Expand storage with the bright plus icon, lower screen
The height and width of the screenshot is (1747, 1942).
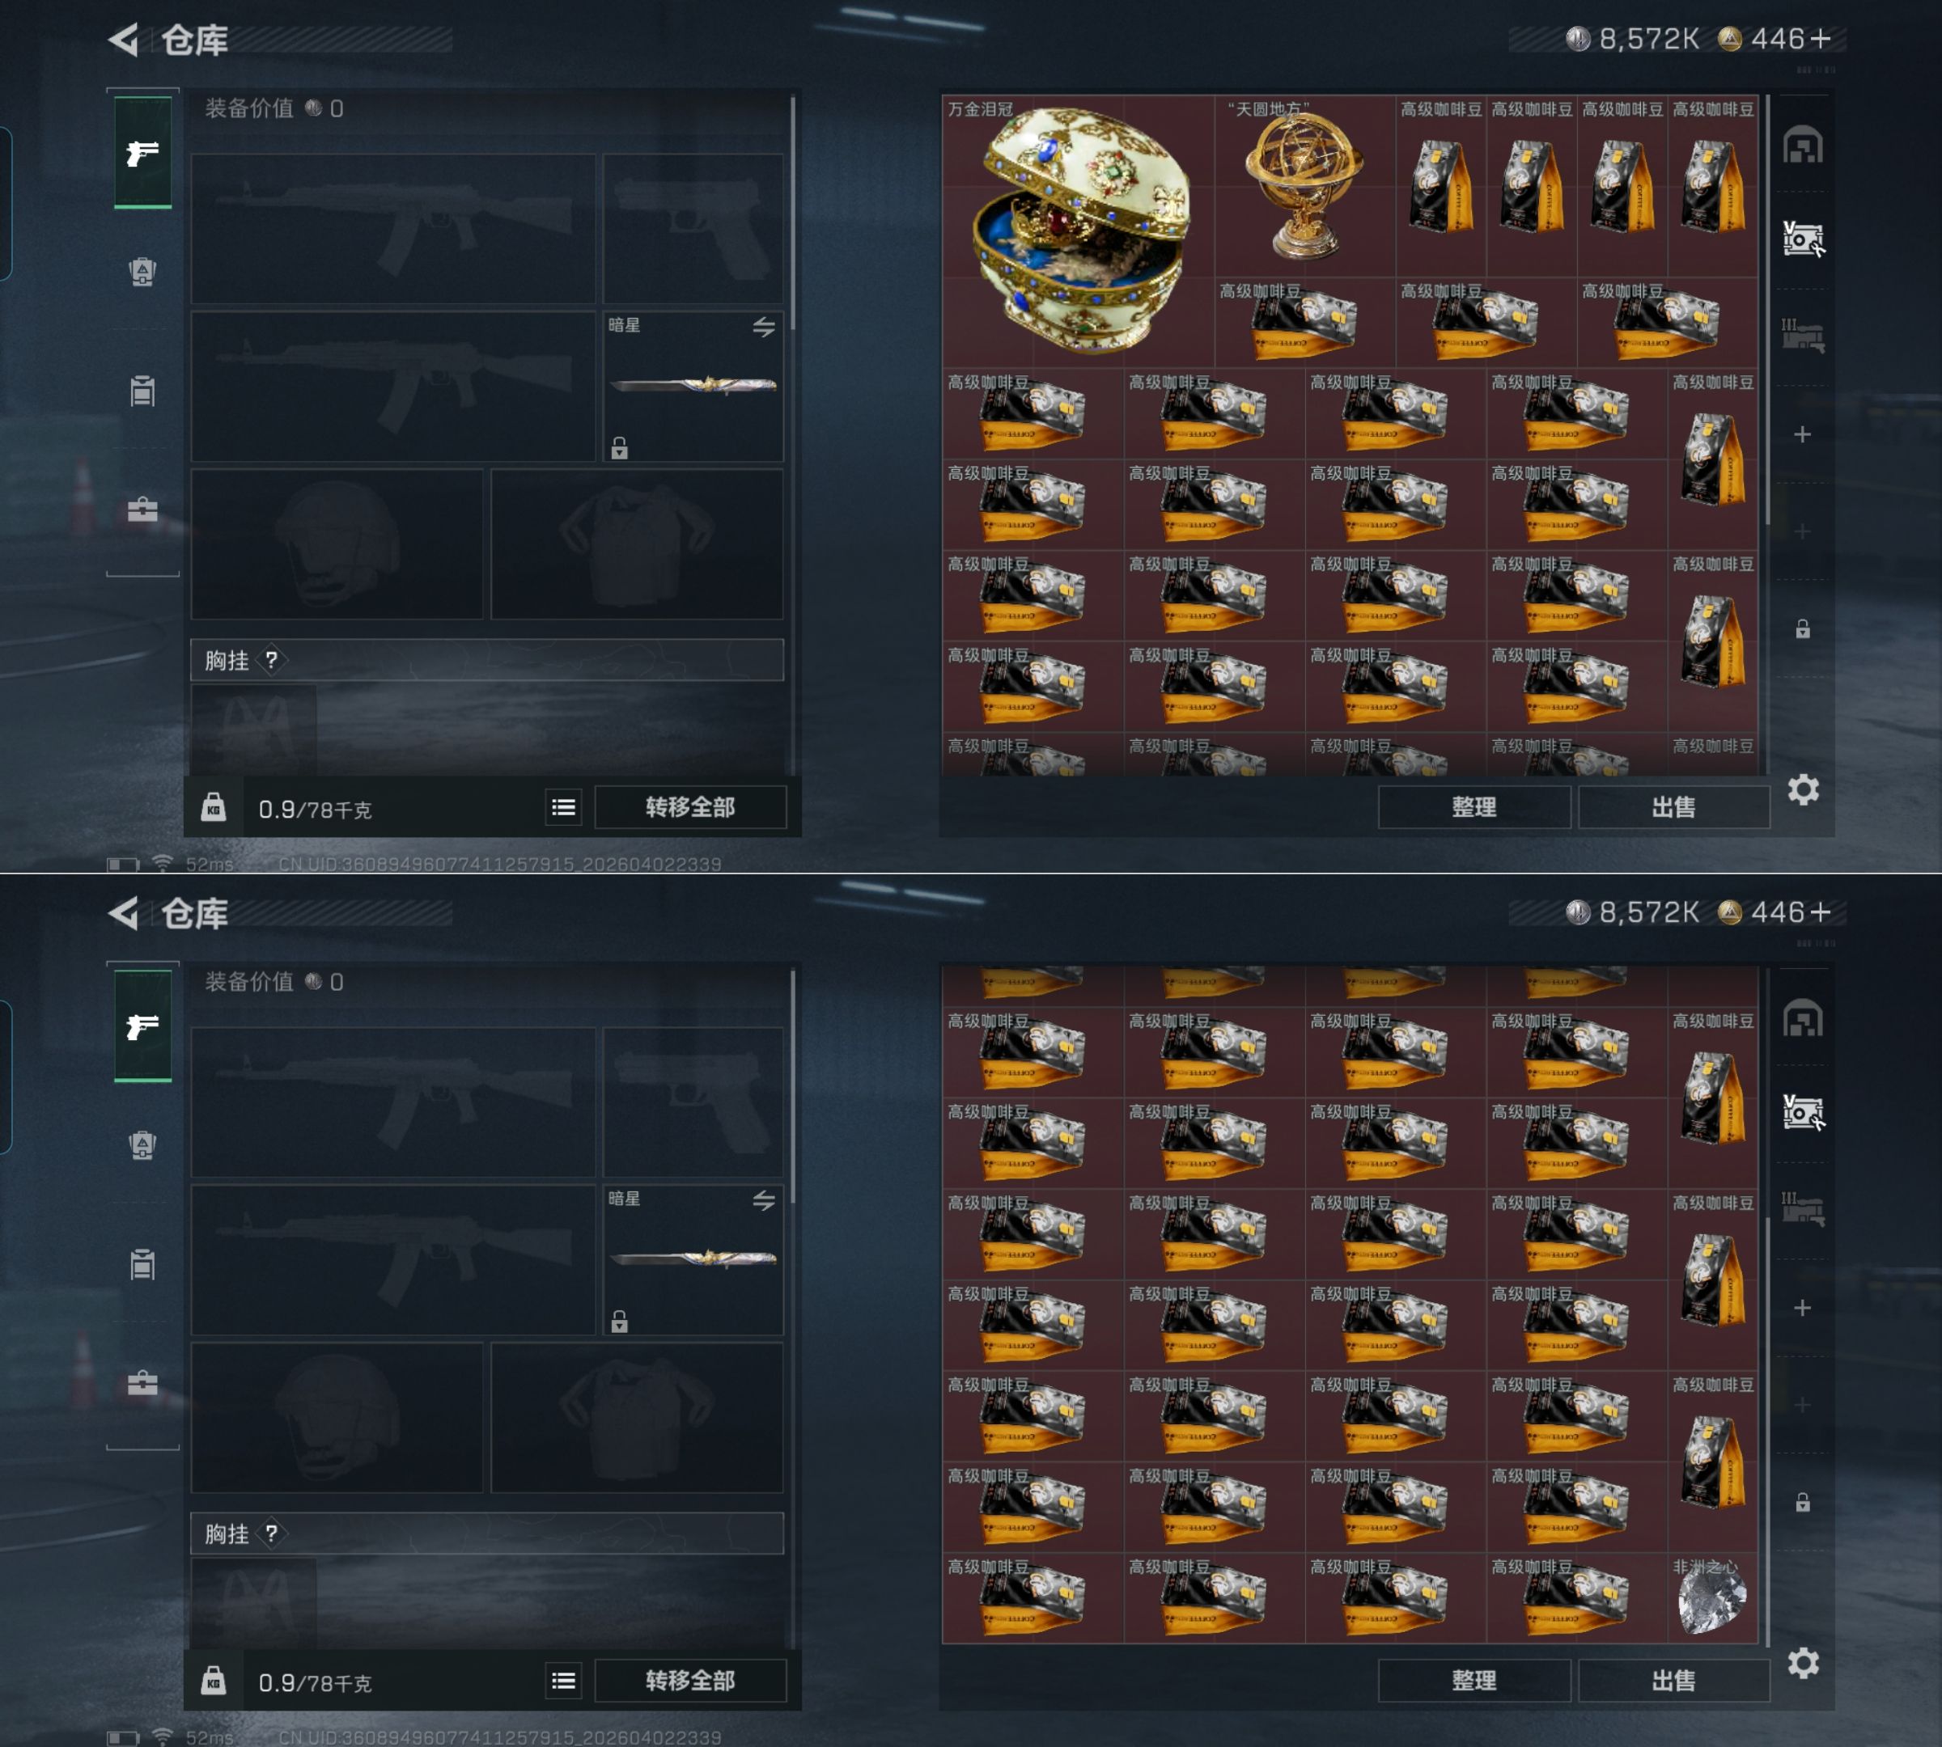[1803, 1309]
